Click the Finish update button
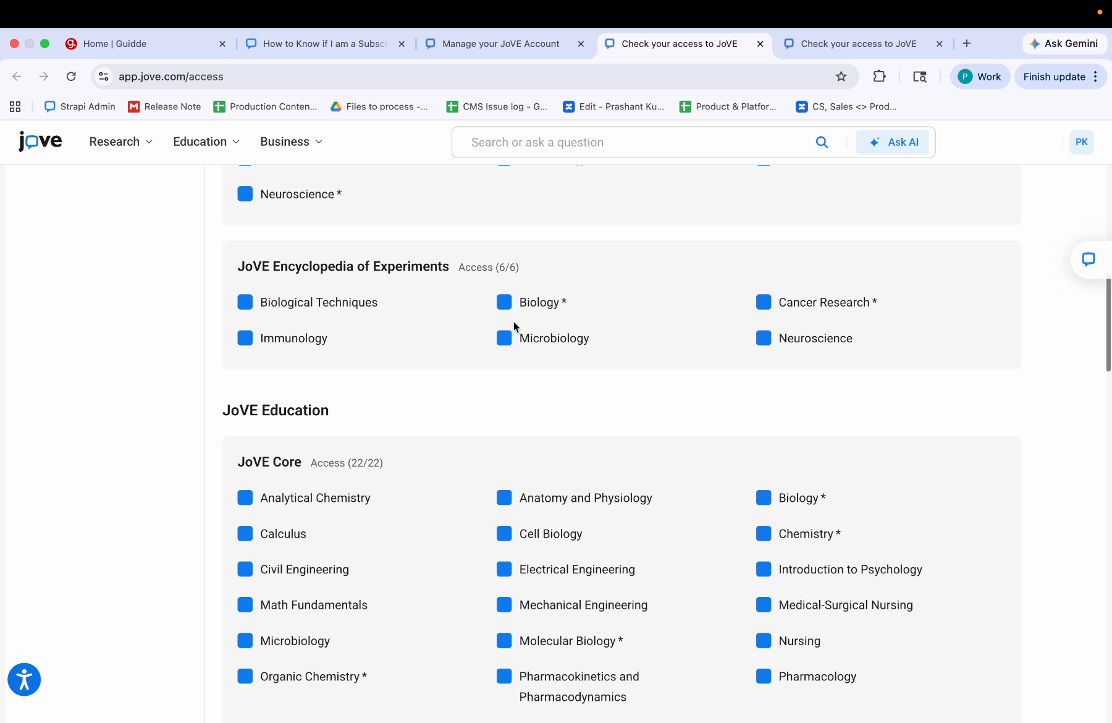This screenshot has height=723, width=1112. coord(1054,77)
